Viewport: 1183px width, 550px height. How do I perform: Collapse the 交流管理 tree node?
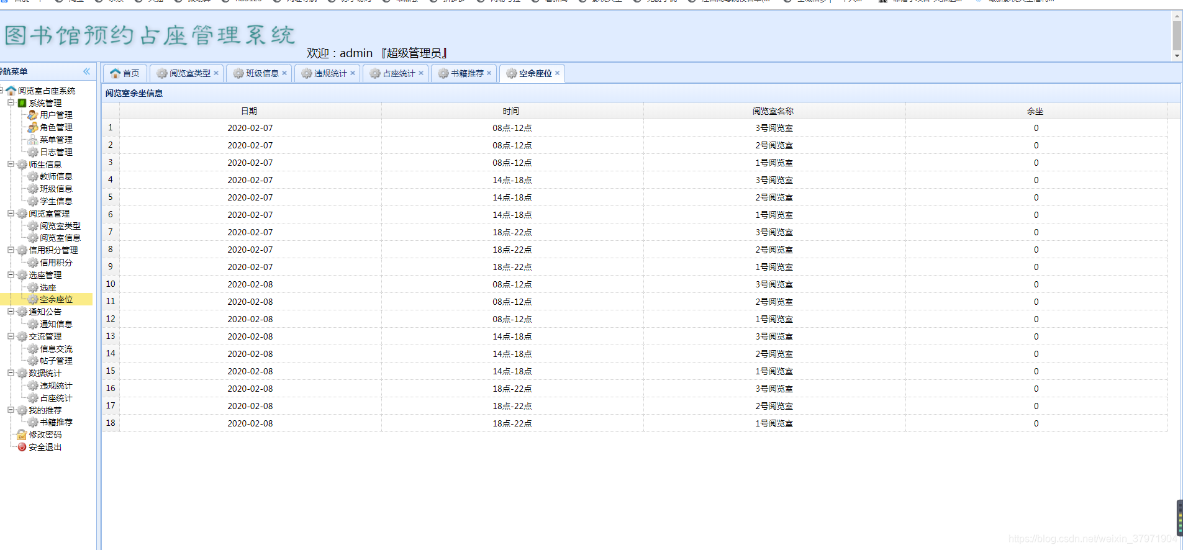[x=11, y=336]
